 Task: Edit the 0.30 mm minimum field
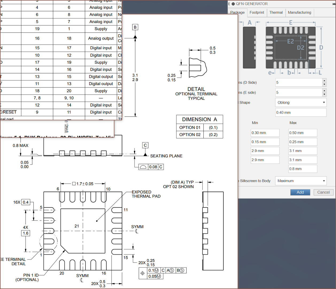(265, 133)
